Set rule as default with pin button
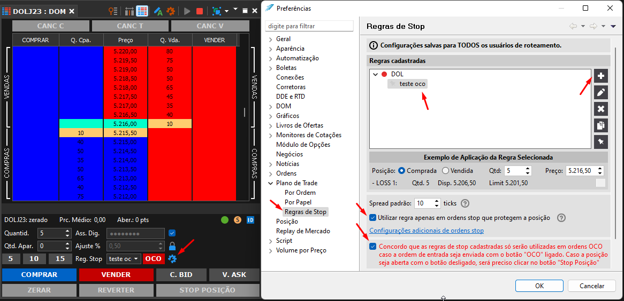 (601, 142)
